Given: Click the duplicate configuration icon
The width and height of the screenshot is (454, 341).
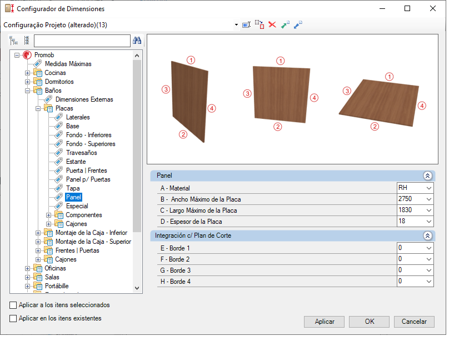Looking at the screenshot, I should pos(260,24).
